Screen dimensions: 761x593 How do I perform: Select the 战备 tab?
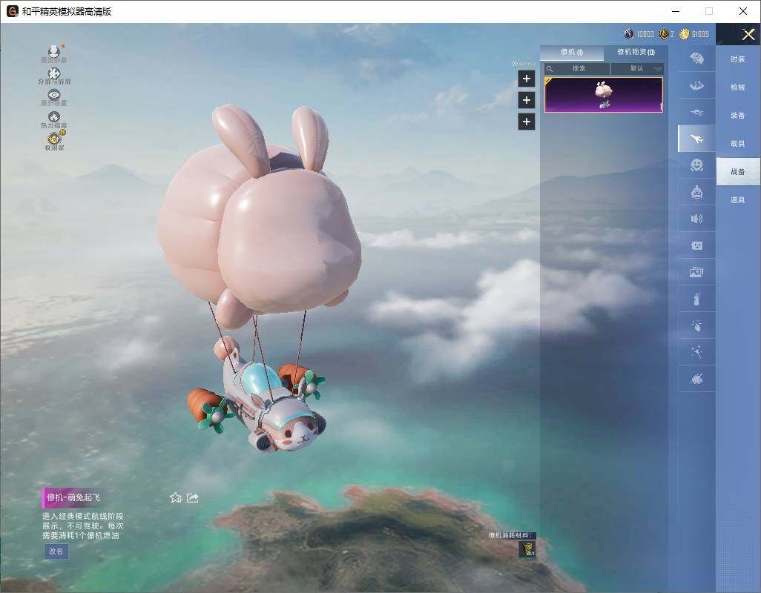[738, 172]
